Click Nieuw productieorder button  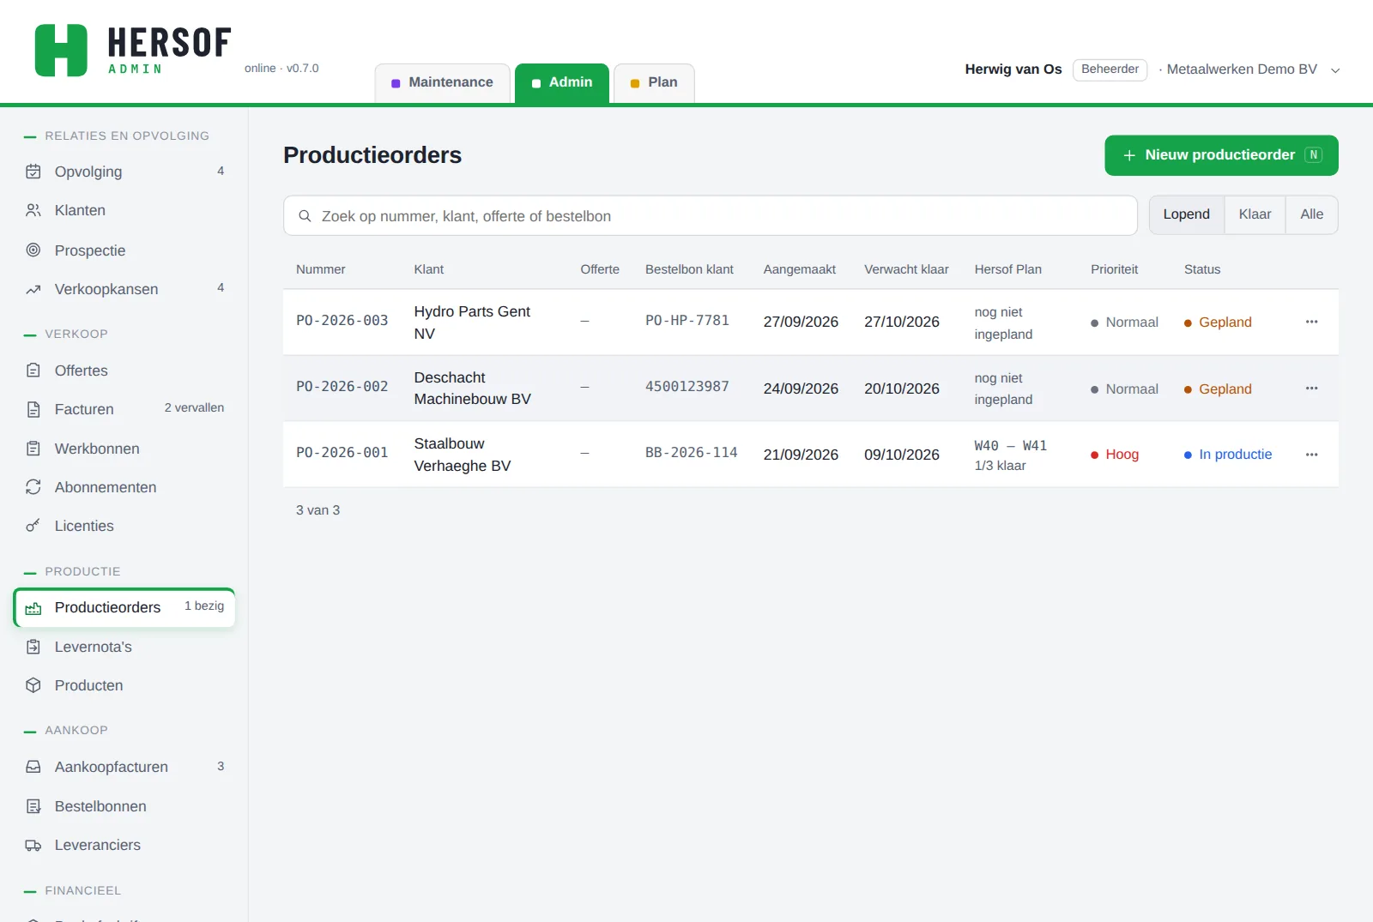1221,155
